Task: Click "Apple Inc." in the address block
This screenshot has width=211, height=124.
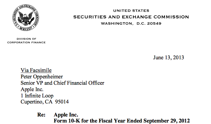Action: pos(32,89)
